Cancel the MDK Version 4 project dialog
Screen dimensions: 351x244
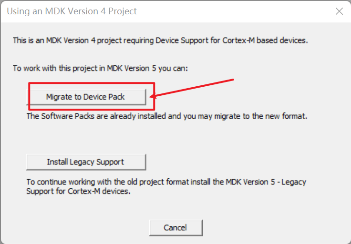[x=175, y=228]
